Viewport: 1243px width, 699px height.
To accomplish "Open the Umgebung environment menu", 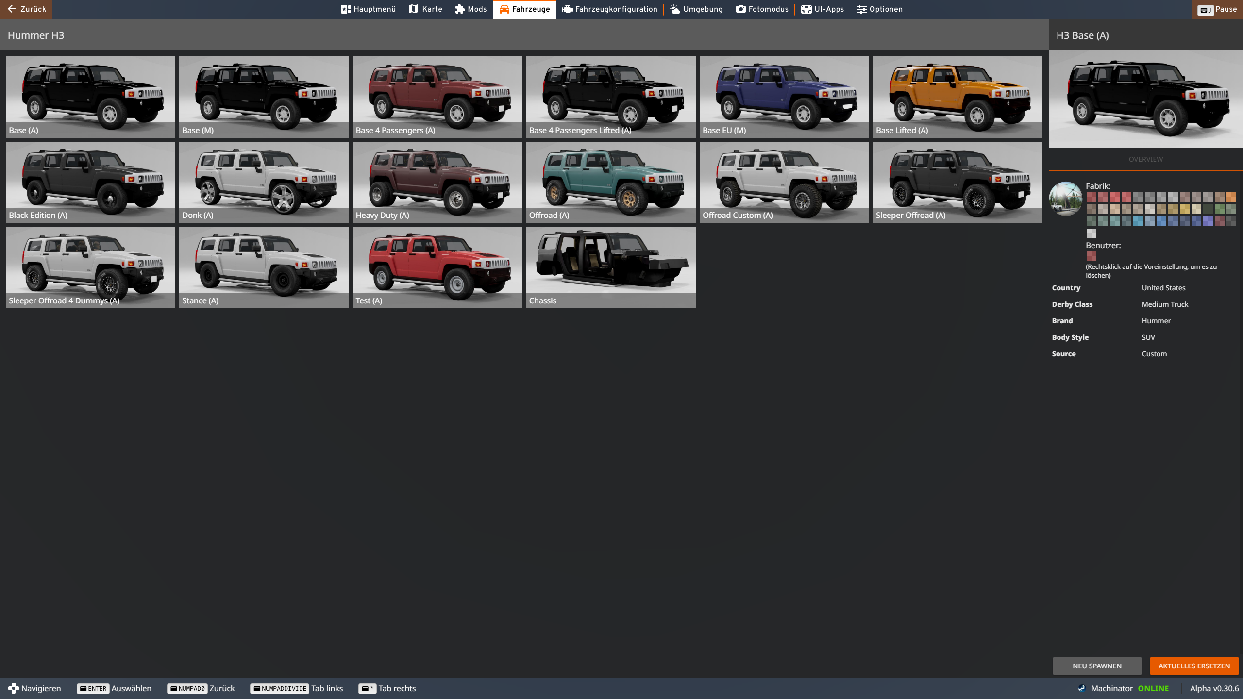I will click(696, 9).
